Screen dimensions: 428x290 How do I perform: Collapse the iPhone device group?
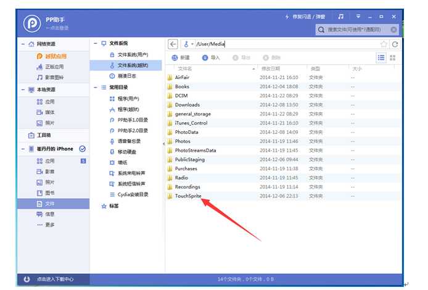point(23,149)
